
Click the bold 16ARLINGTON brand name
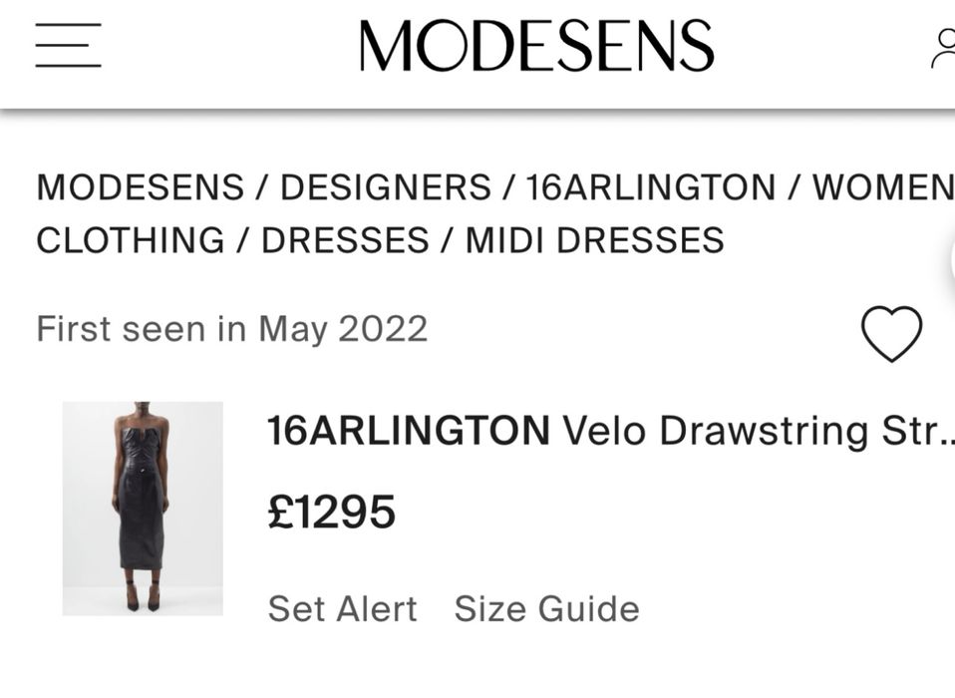pyautogui.click(x=408, y=431)
